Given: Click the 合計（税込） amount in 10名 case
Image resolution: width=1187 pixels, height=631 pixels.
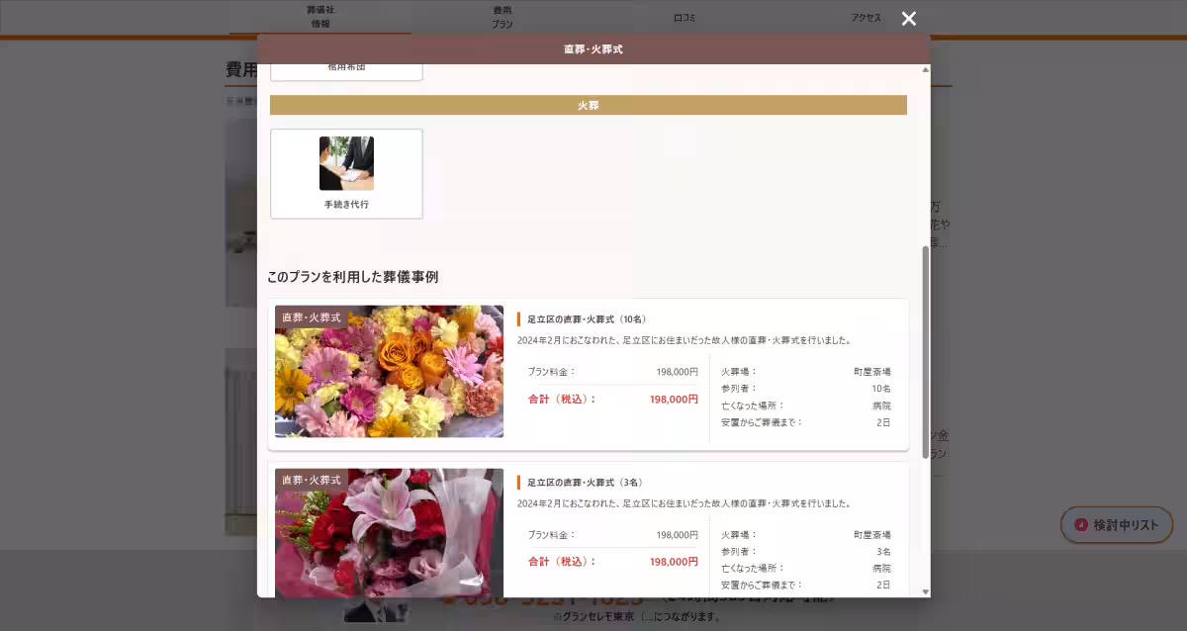Looking at the screenshot, I should (x=674, y=399).
